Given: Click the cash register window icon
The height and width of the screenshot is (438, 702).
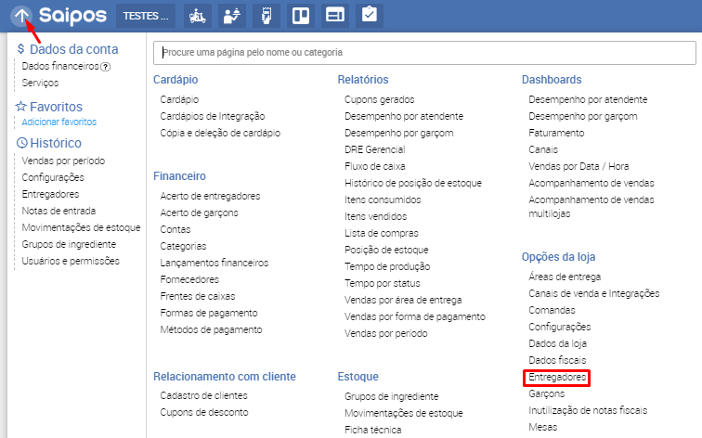Looking at the screenshot, I should (334, 16).
